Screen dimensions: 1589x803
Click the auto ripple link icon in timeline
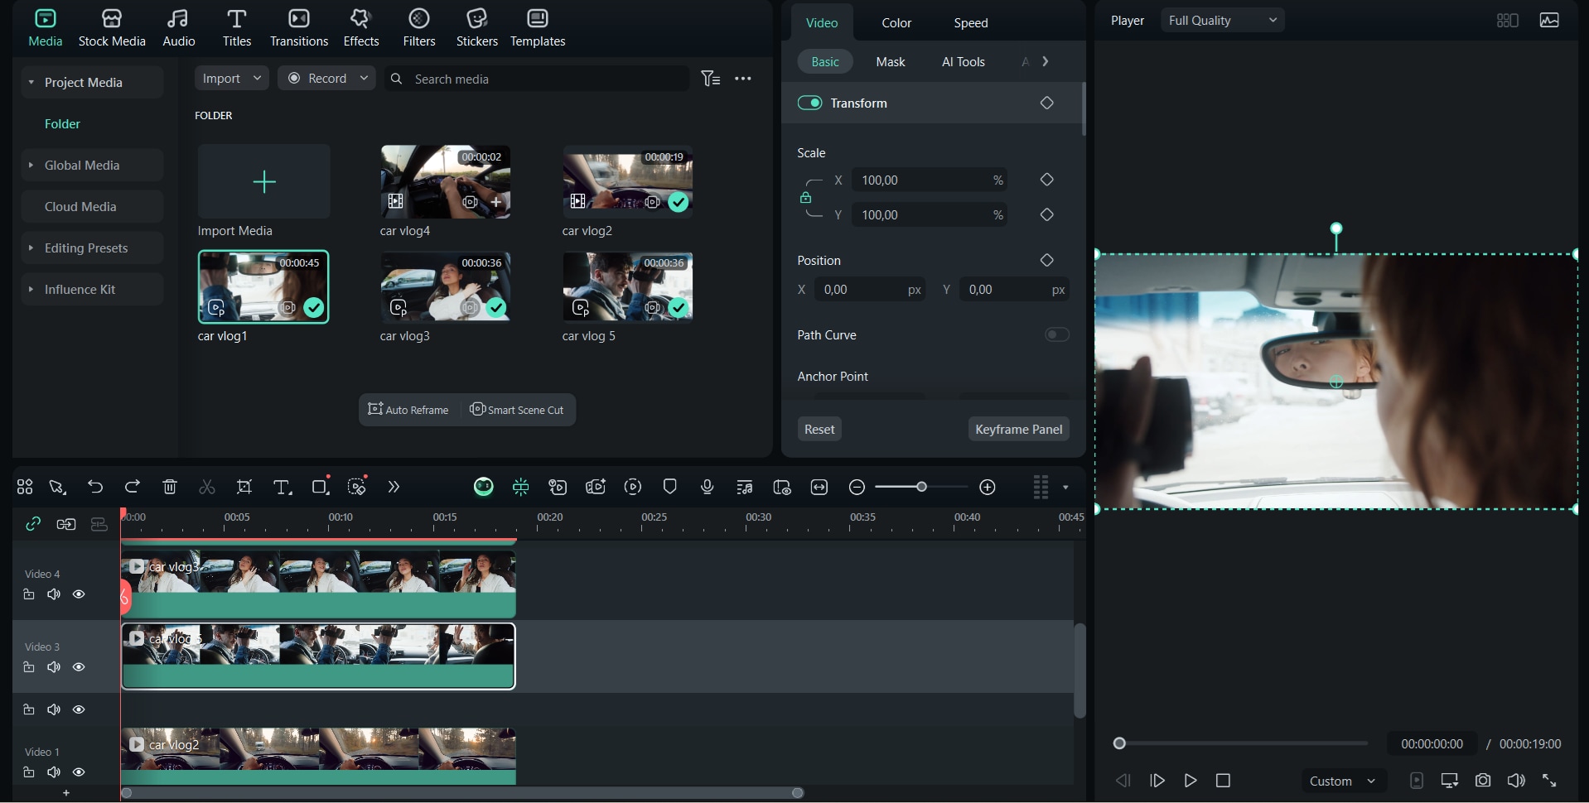33,524
